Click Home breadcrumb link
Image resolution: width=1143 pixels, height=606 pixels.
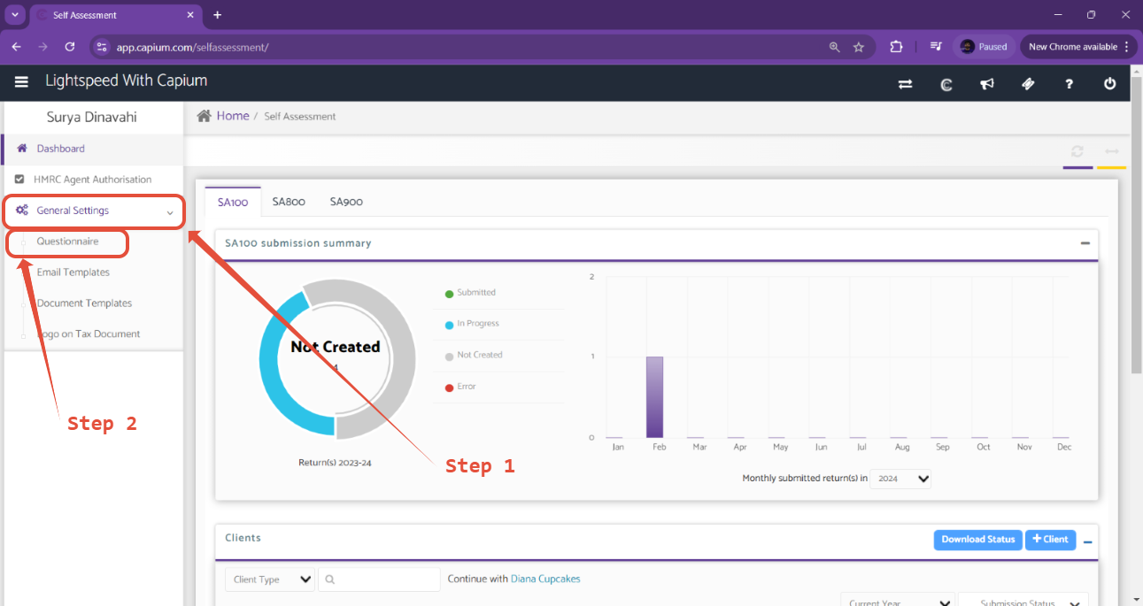(233, 116)
